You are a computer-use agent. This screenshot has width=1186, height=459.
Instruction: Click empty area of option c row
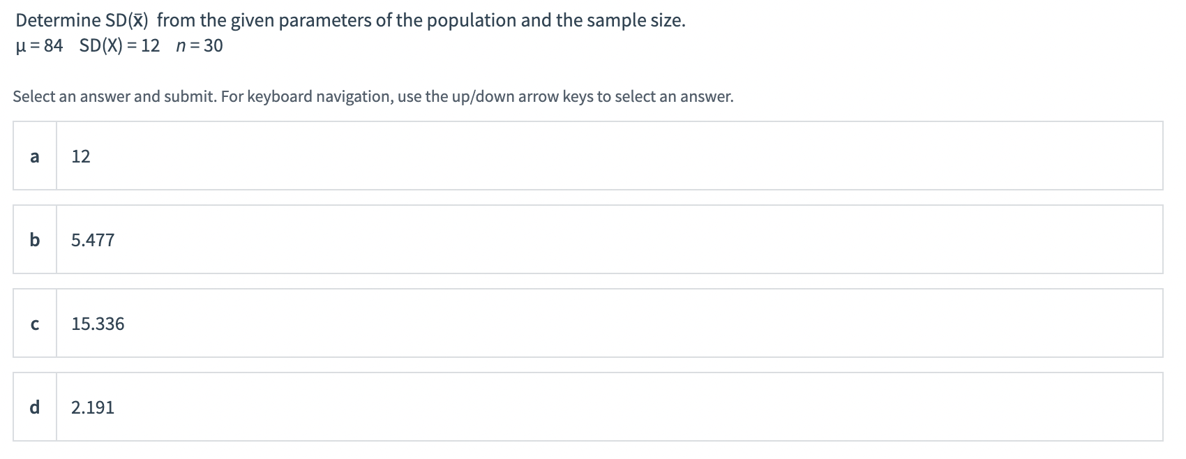(628, 323)
